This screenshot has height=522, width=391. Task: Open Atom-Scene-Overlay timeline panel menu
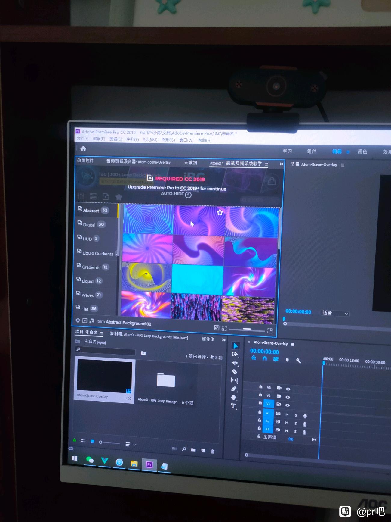pos(292,344)
